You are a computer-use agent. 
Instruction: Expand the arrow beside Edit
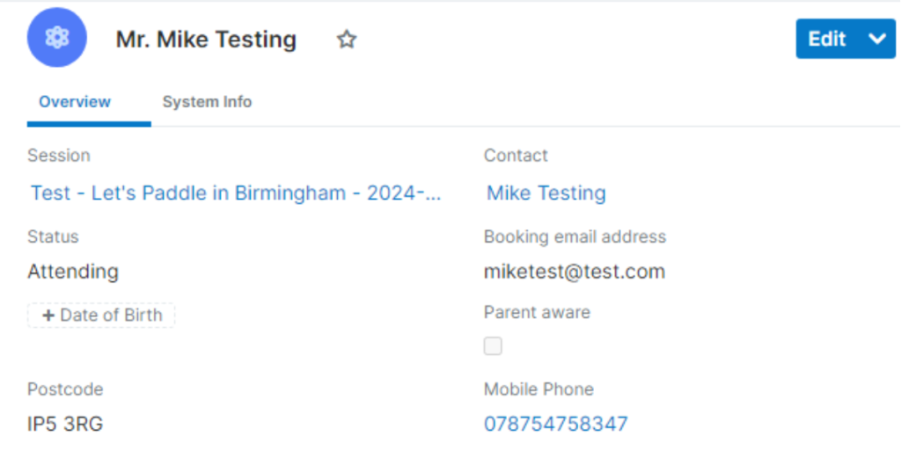[x=876, y=40]
